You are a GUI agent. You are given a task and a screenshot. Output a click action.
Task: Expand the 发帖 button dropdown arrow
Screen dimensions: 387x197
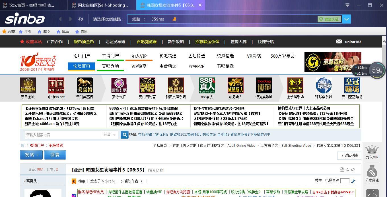click(x=37, y=155)
